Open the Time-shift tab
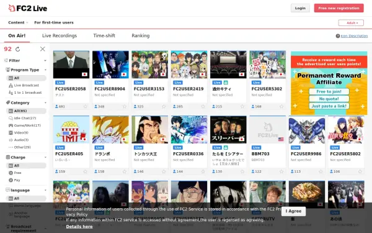This screenshot has height=233, width=372. point(104,35)
